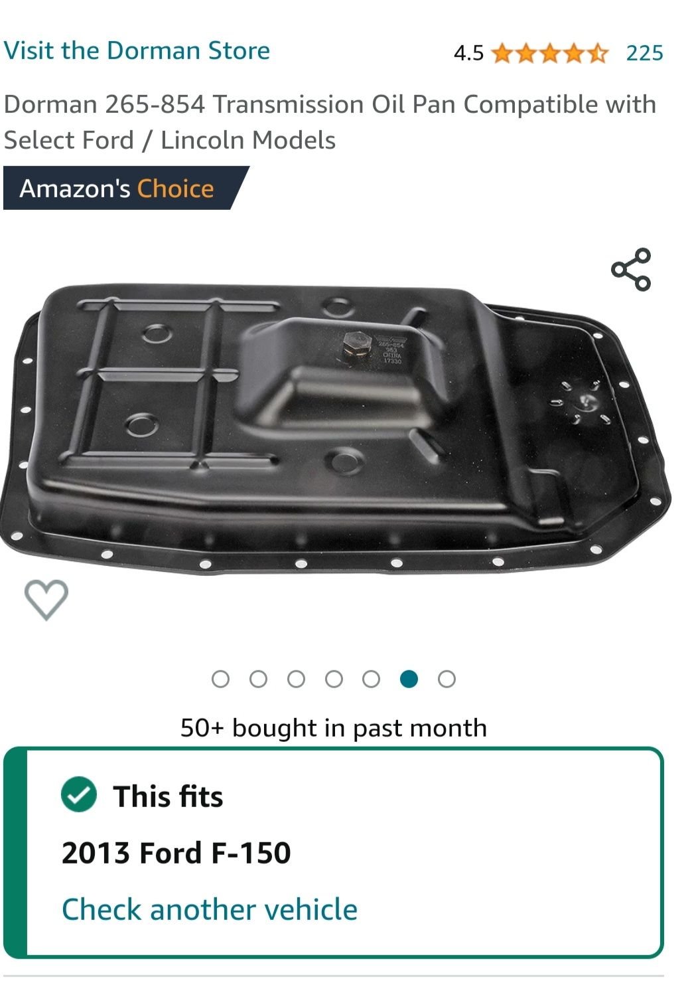692x993 pixels.
Task: Show the last product image via seventh dot
Action: pyautogui.click(x=447, y=679)
